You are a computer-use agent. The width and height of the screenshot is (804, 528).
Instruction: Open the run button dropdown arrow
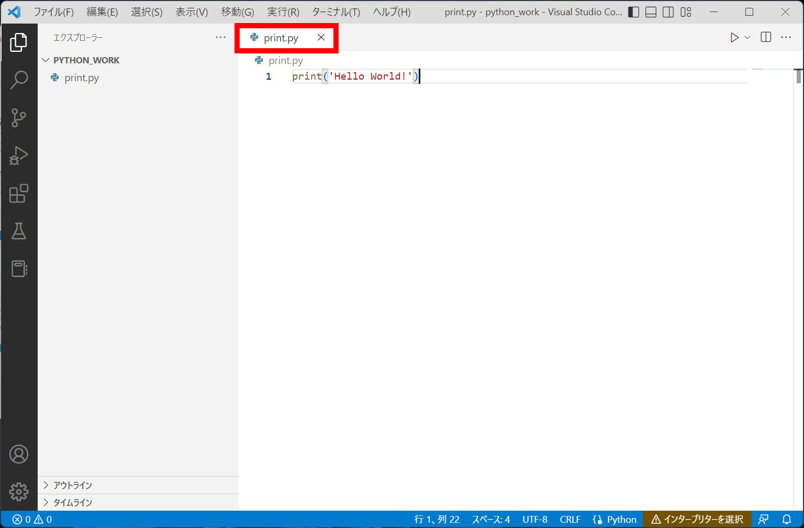click(747, 37)
